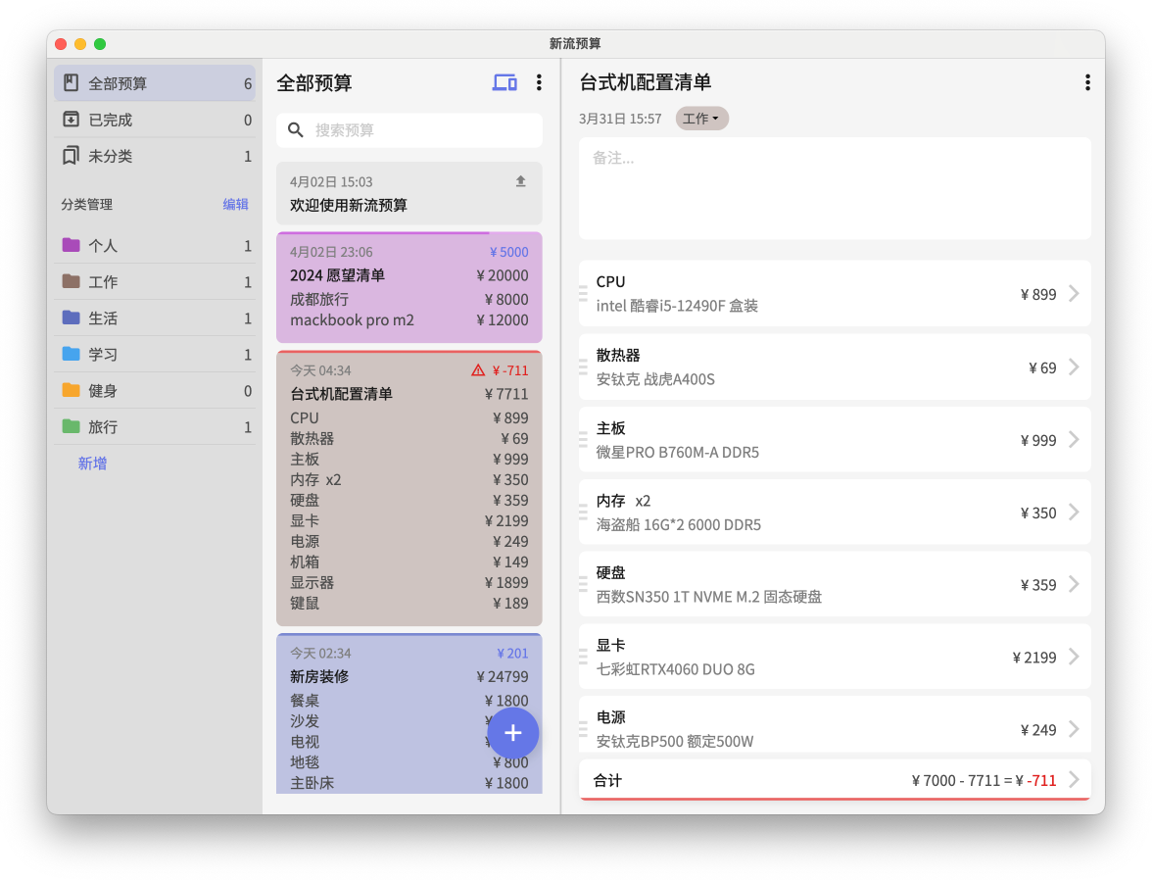Click the 搜索预算 search field
The image size is (1152, 880).
[x=409, y=130]
